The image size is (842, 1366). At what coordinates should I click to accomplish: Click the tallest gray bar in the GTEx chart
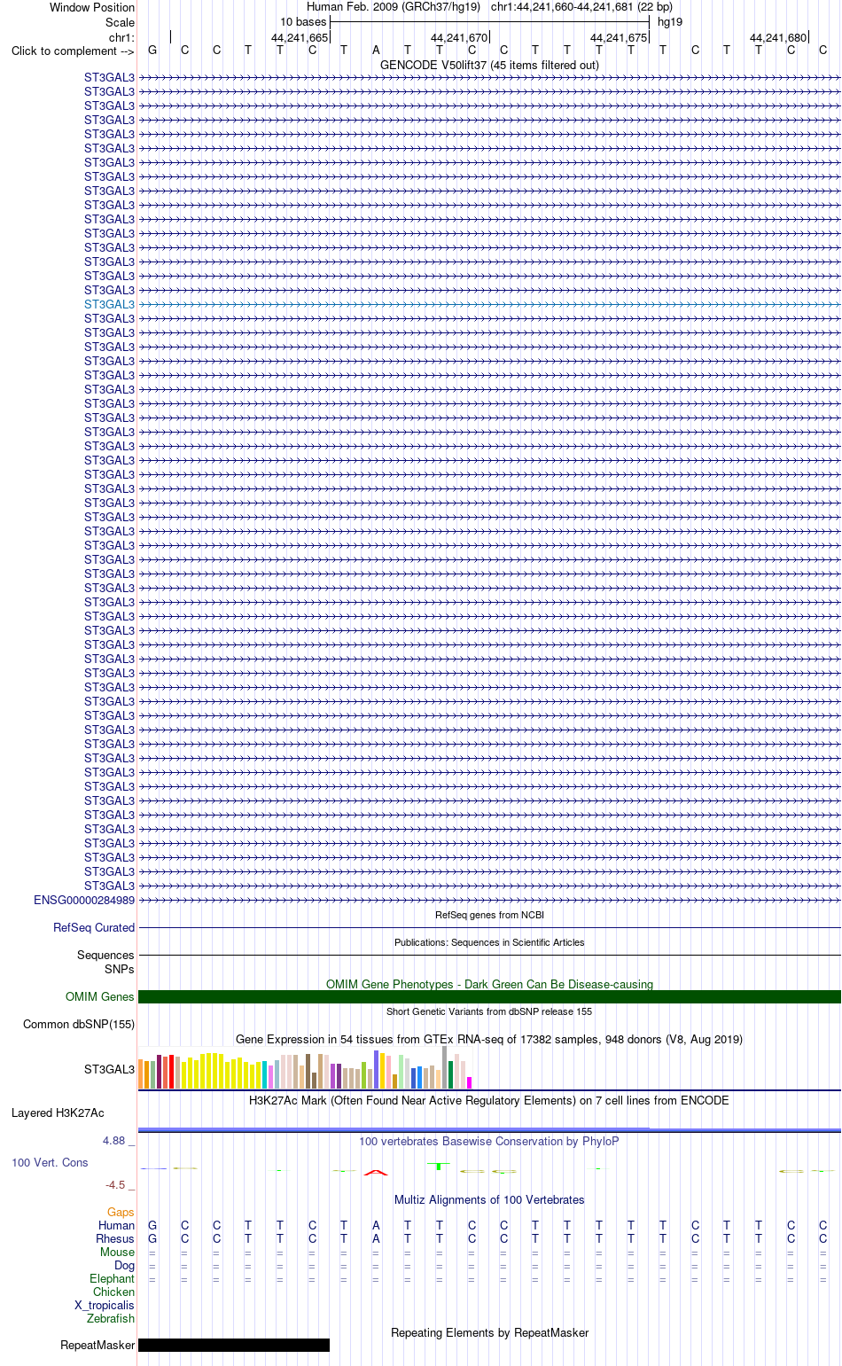pos(445,1067)
